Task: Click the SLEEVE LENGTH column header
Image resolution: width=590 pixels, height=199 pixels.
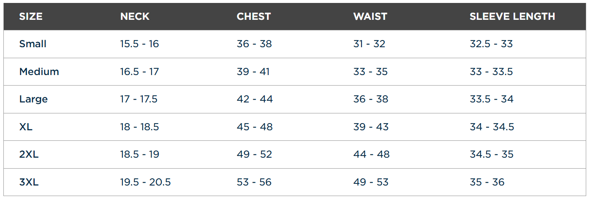Action: point(512,16)
